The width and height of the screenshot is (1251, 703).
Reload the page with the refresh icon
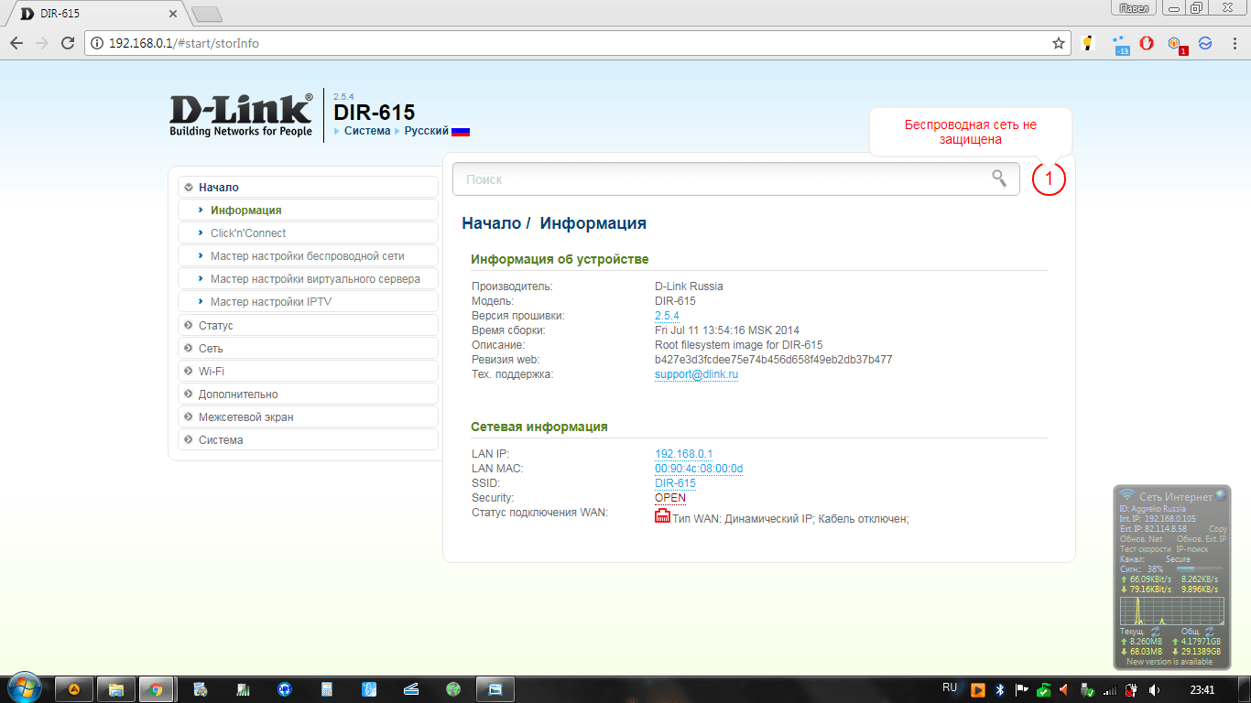click(67, 43)
